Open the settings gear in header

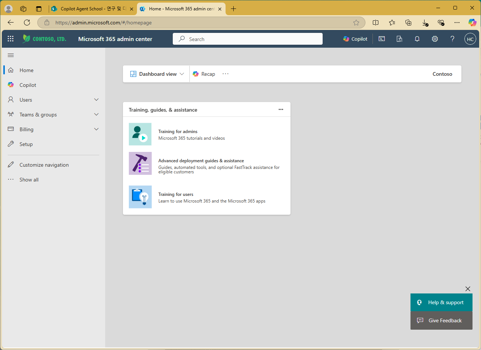tap(435, 39)
